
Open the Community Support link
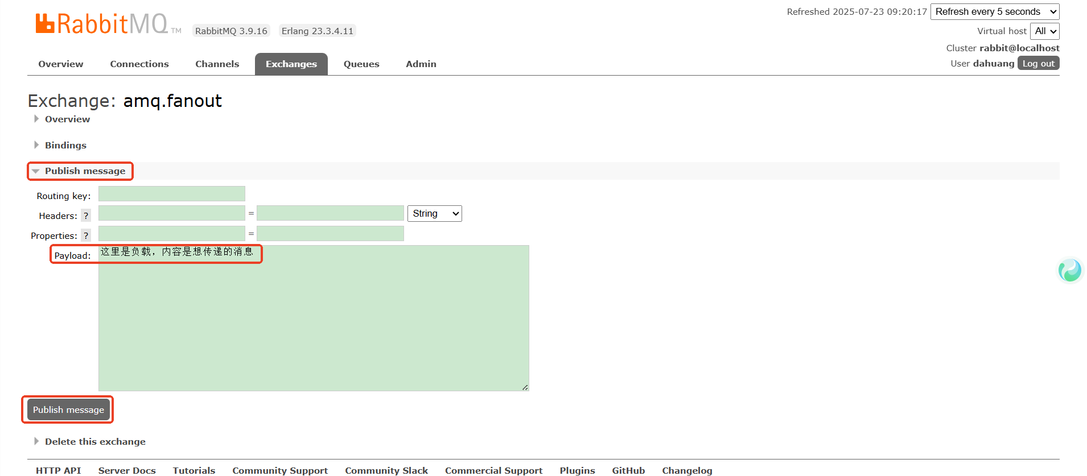click(x=280, y=470)
